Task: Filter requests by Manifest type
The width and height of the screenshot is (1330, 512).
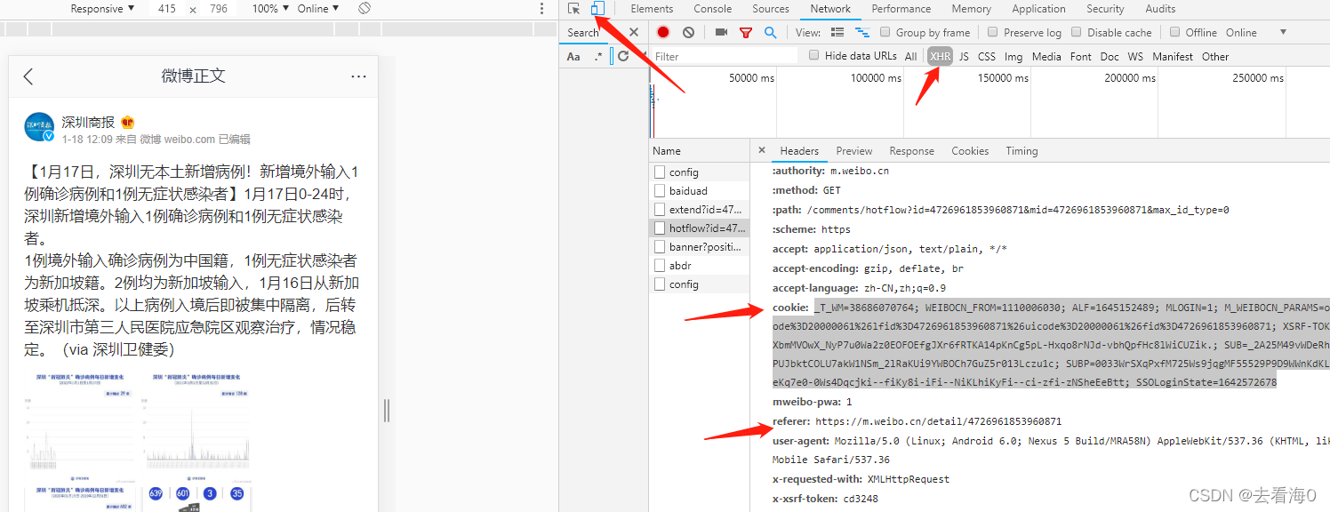Action: (1173, 56)
